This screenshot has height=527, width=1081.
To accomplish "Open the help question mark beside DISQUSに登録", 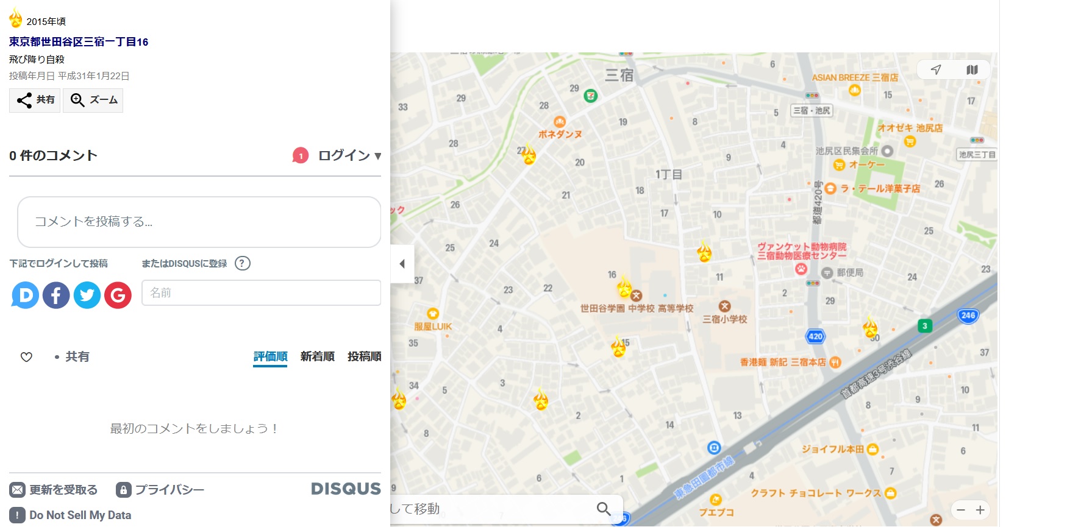I will (x=243, y=263).
